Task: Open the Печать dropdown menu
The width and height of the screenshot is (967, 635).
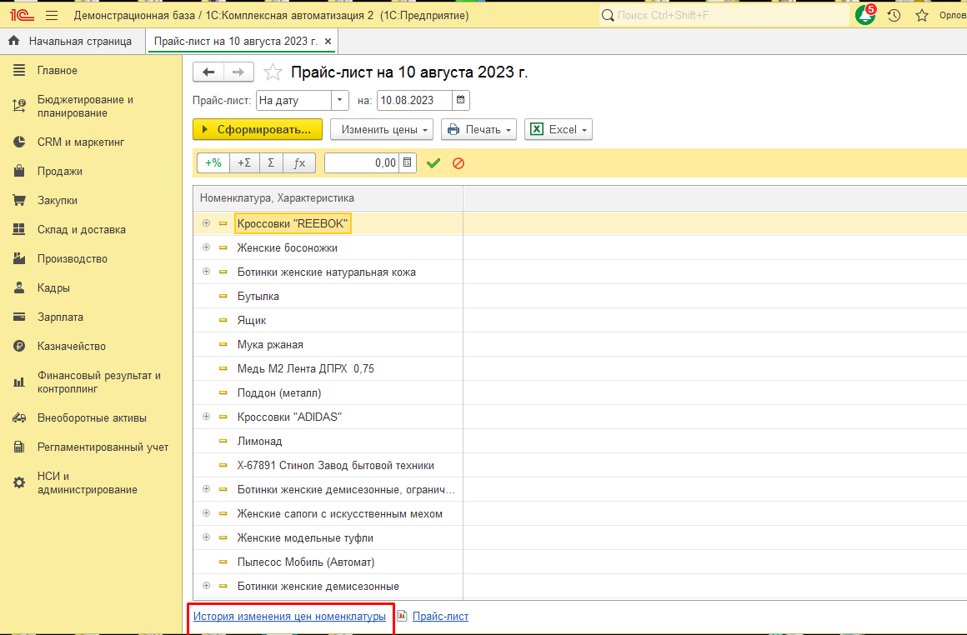Action: [x=478, y=129]
